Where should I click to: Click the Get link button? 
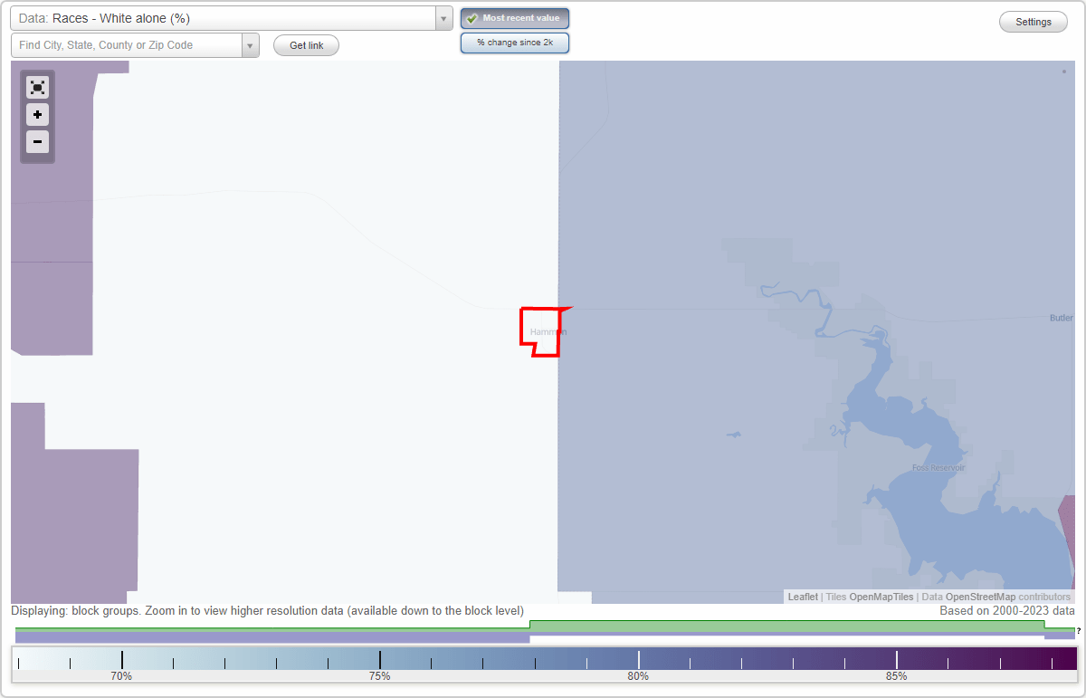[x=306, y=45]
